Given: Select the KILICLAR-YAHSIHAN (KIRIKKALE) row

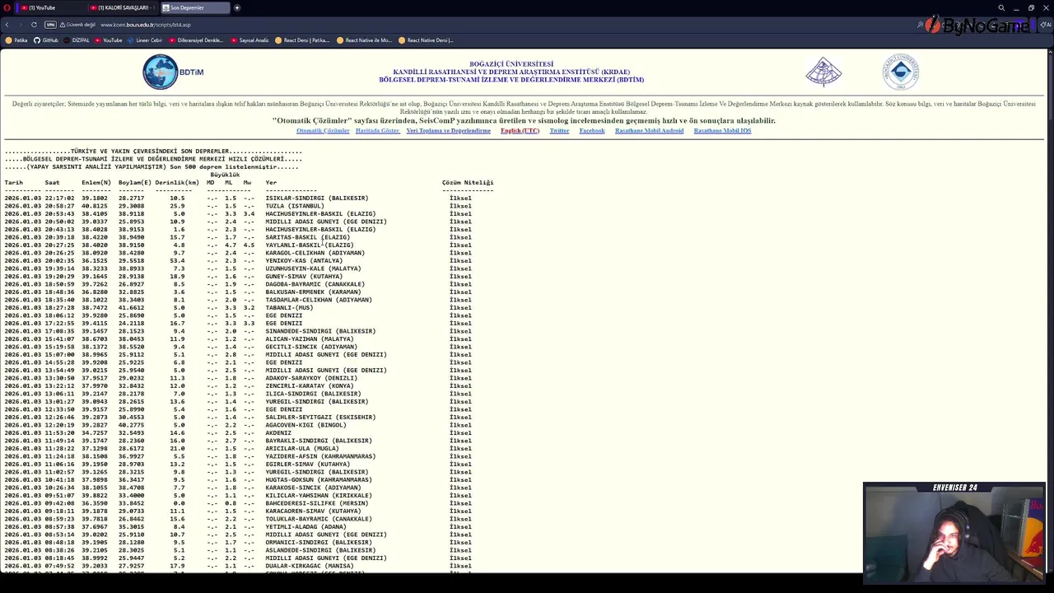Looking at the screenshot, I should pyautogui.click(x=238, y=496).
